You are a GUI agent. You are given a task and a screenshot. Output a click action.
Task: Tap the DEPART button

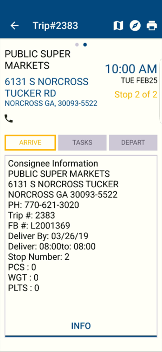click(x=133, y=143)
